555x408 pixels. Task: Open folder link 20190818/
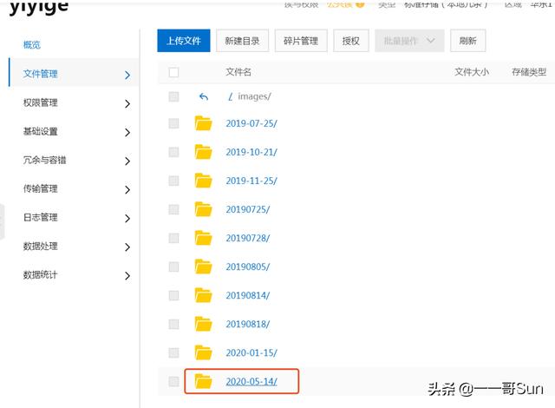coord(248,325)
